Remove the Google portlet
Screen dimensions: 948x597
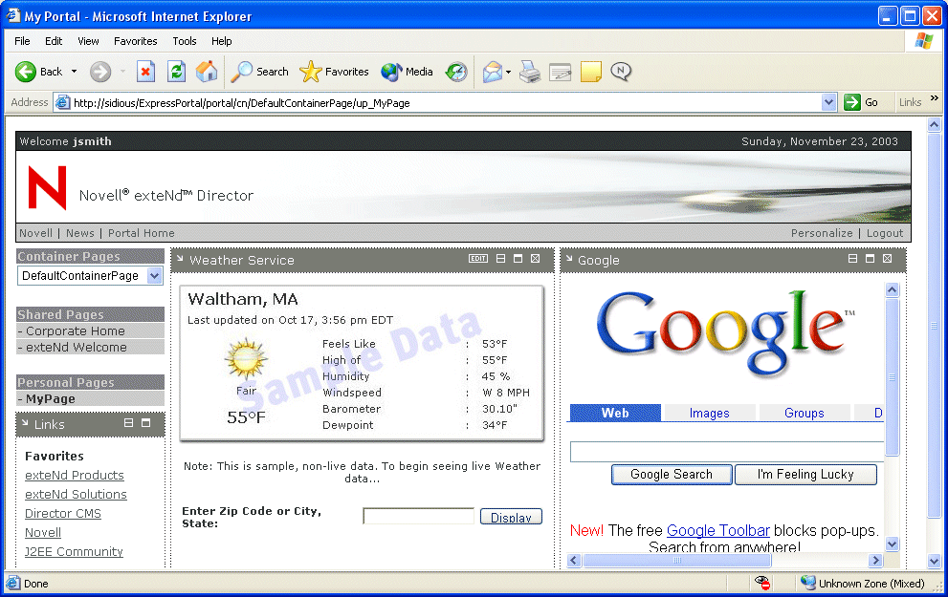tap(887, 258)
